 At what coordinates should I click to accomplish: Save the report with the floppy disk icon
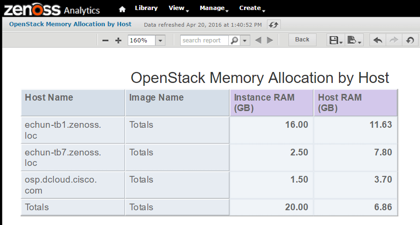click(336, 41)
